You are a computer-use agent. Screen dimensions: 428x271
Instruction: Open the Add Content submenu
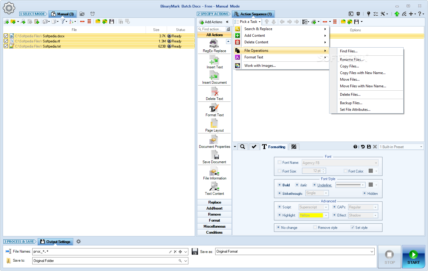point(281,36)
